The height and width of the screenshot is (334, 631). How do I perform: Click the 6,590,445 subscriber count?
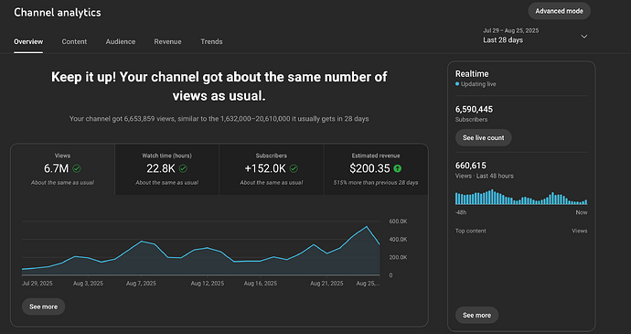coord(474,109)
